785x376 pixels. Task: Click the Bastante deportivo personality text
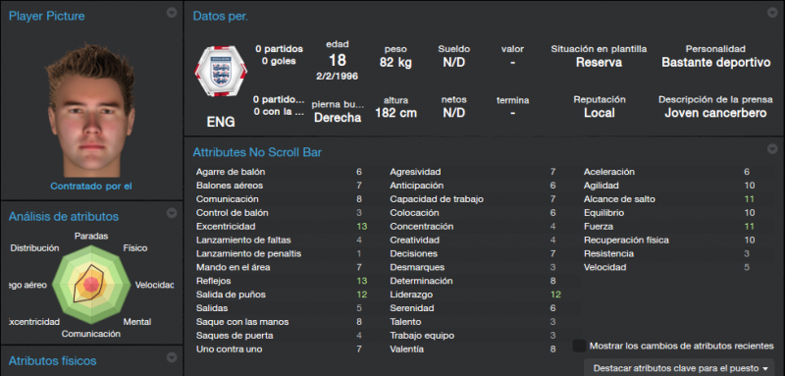pyautogui.click(x=716, y=63)
